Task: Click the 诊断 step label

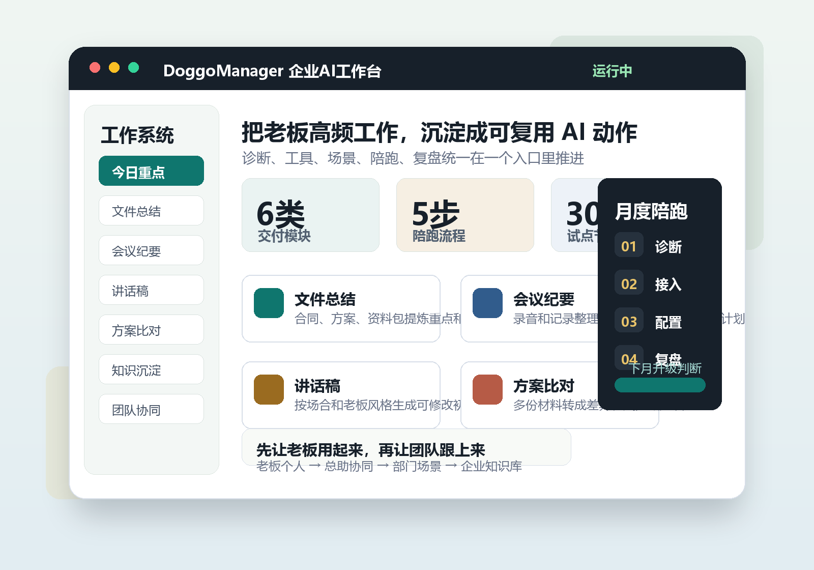Action: click(668, 247)
